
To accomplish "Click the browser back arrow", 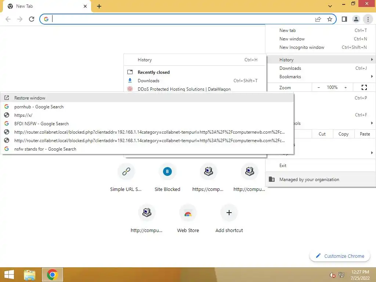I will (x=8, y=19).
